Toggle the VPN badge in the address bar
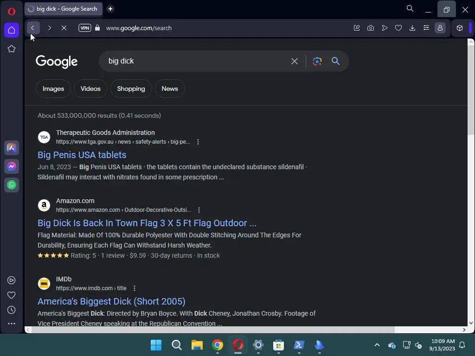The width and height of the screenshot is (475, 356). tap(85, 28)
